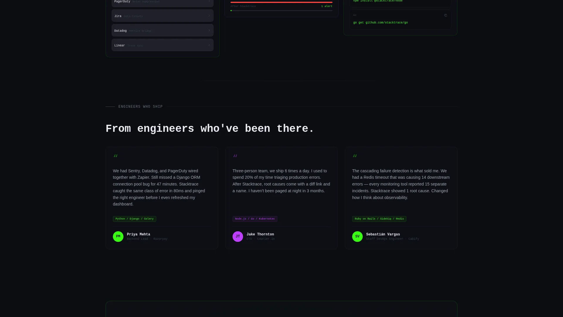The height and width of the screenshot is (317, 563).
Task: Click 'CTO · Courier.io' subtitle
Action: (x=261, y=239)
